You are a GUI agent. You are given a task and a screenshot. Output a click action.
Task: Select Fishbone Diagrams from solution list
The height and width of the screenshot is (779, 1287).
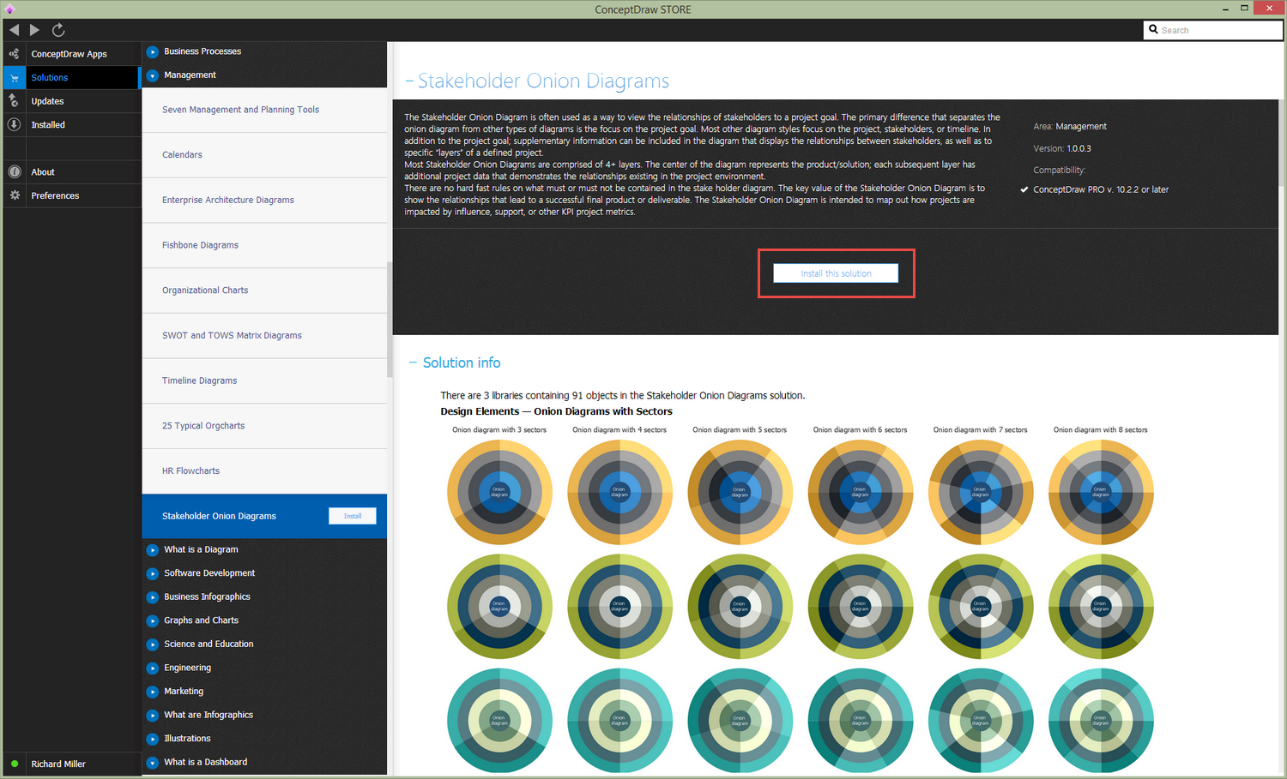(x=200, y=245)
